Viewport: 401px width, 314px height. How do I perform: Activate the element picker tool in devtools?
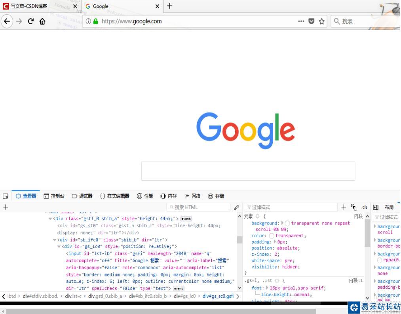point(6,196)
